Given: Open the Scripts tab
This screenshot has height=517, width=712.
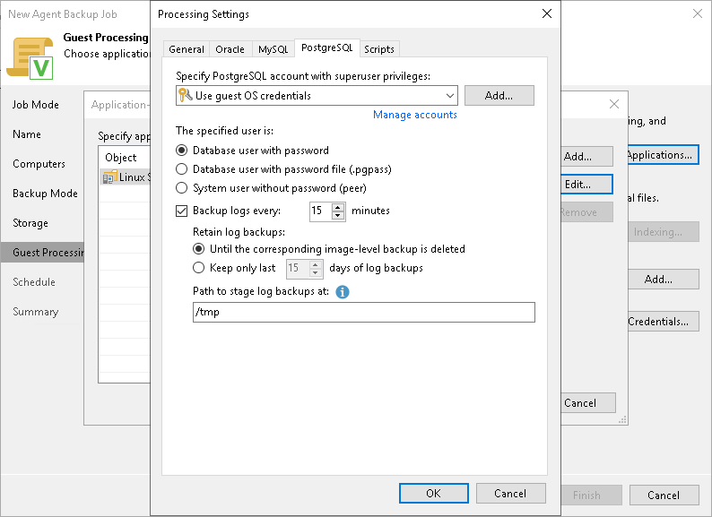Looking at the screenshot, I should 379,49.
